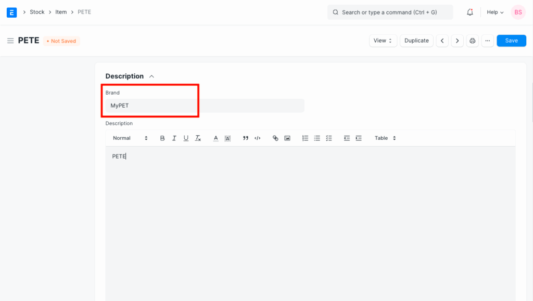
Task: Toggle the checklist format
Action: pyautogui.click(x=329, y=138)
